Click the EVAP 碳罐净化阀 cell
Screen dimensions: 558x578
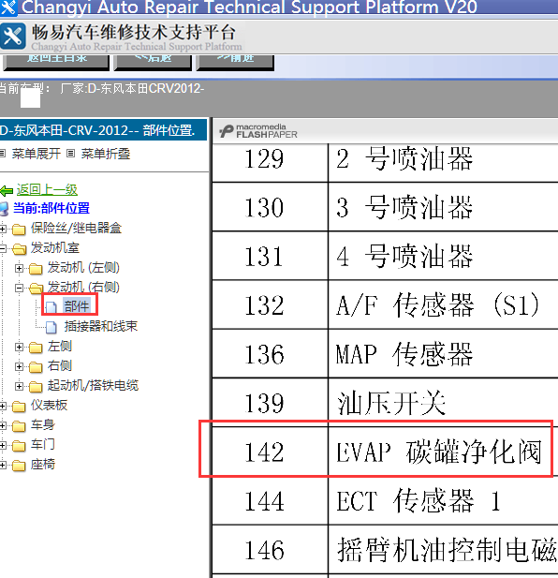443,452
